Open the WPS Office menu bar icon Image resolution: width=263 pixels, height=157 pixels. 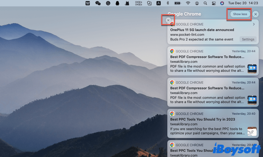pos(87,3)
